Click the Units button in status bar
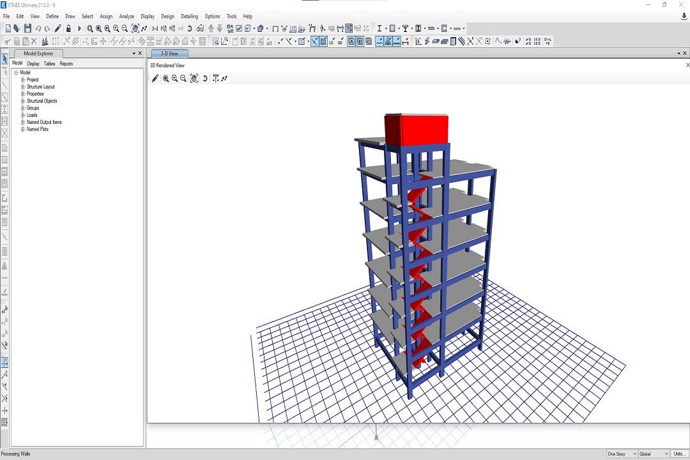The width and height of the screenshot is (690, 460). point(679,454)
